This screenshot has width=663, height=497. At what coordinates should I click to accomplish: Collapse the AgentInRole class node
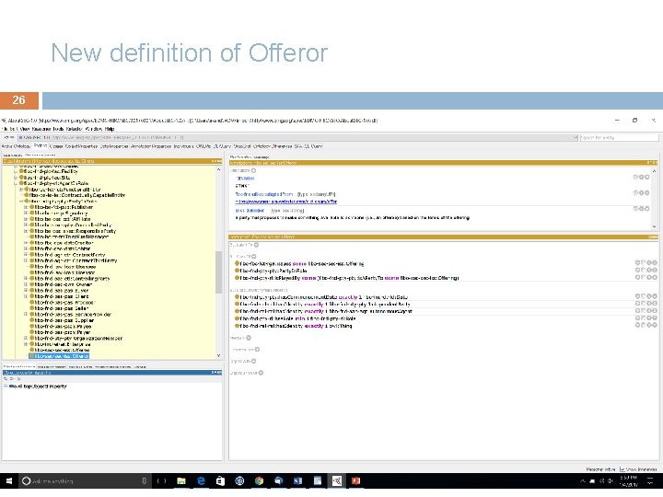tap(16, 183)
